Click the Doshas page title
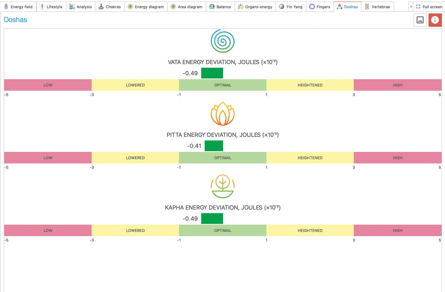 click(x=15, y=20)
